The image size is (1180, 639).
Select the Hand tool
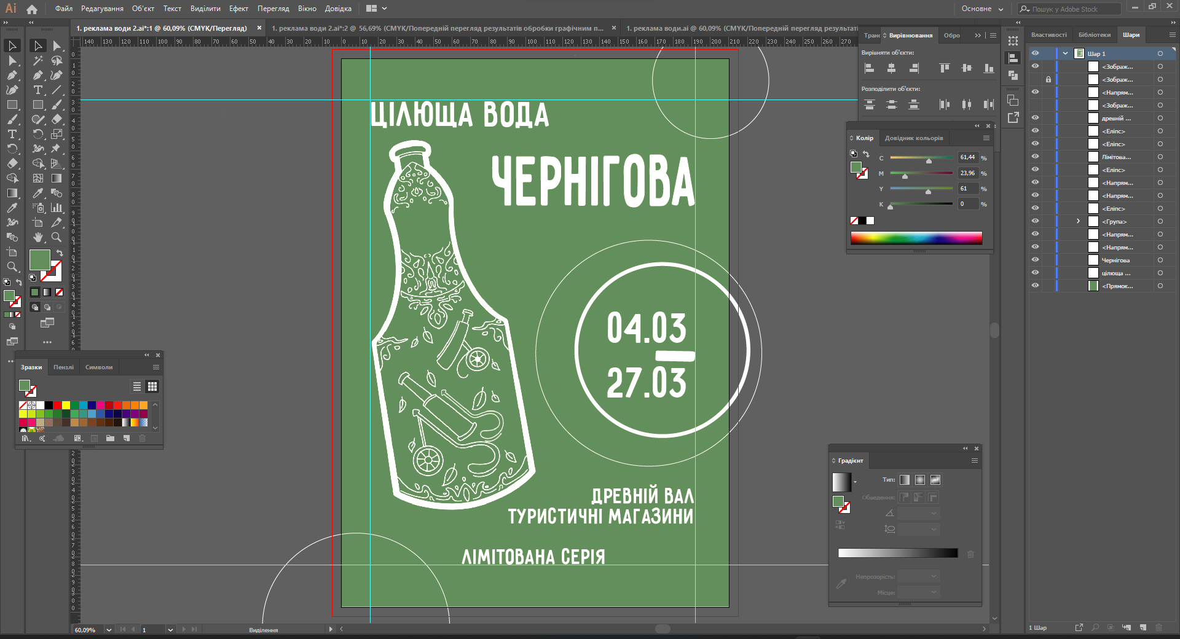(x=38, y=237)
